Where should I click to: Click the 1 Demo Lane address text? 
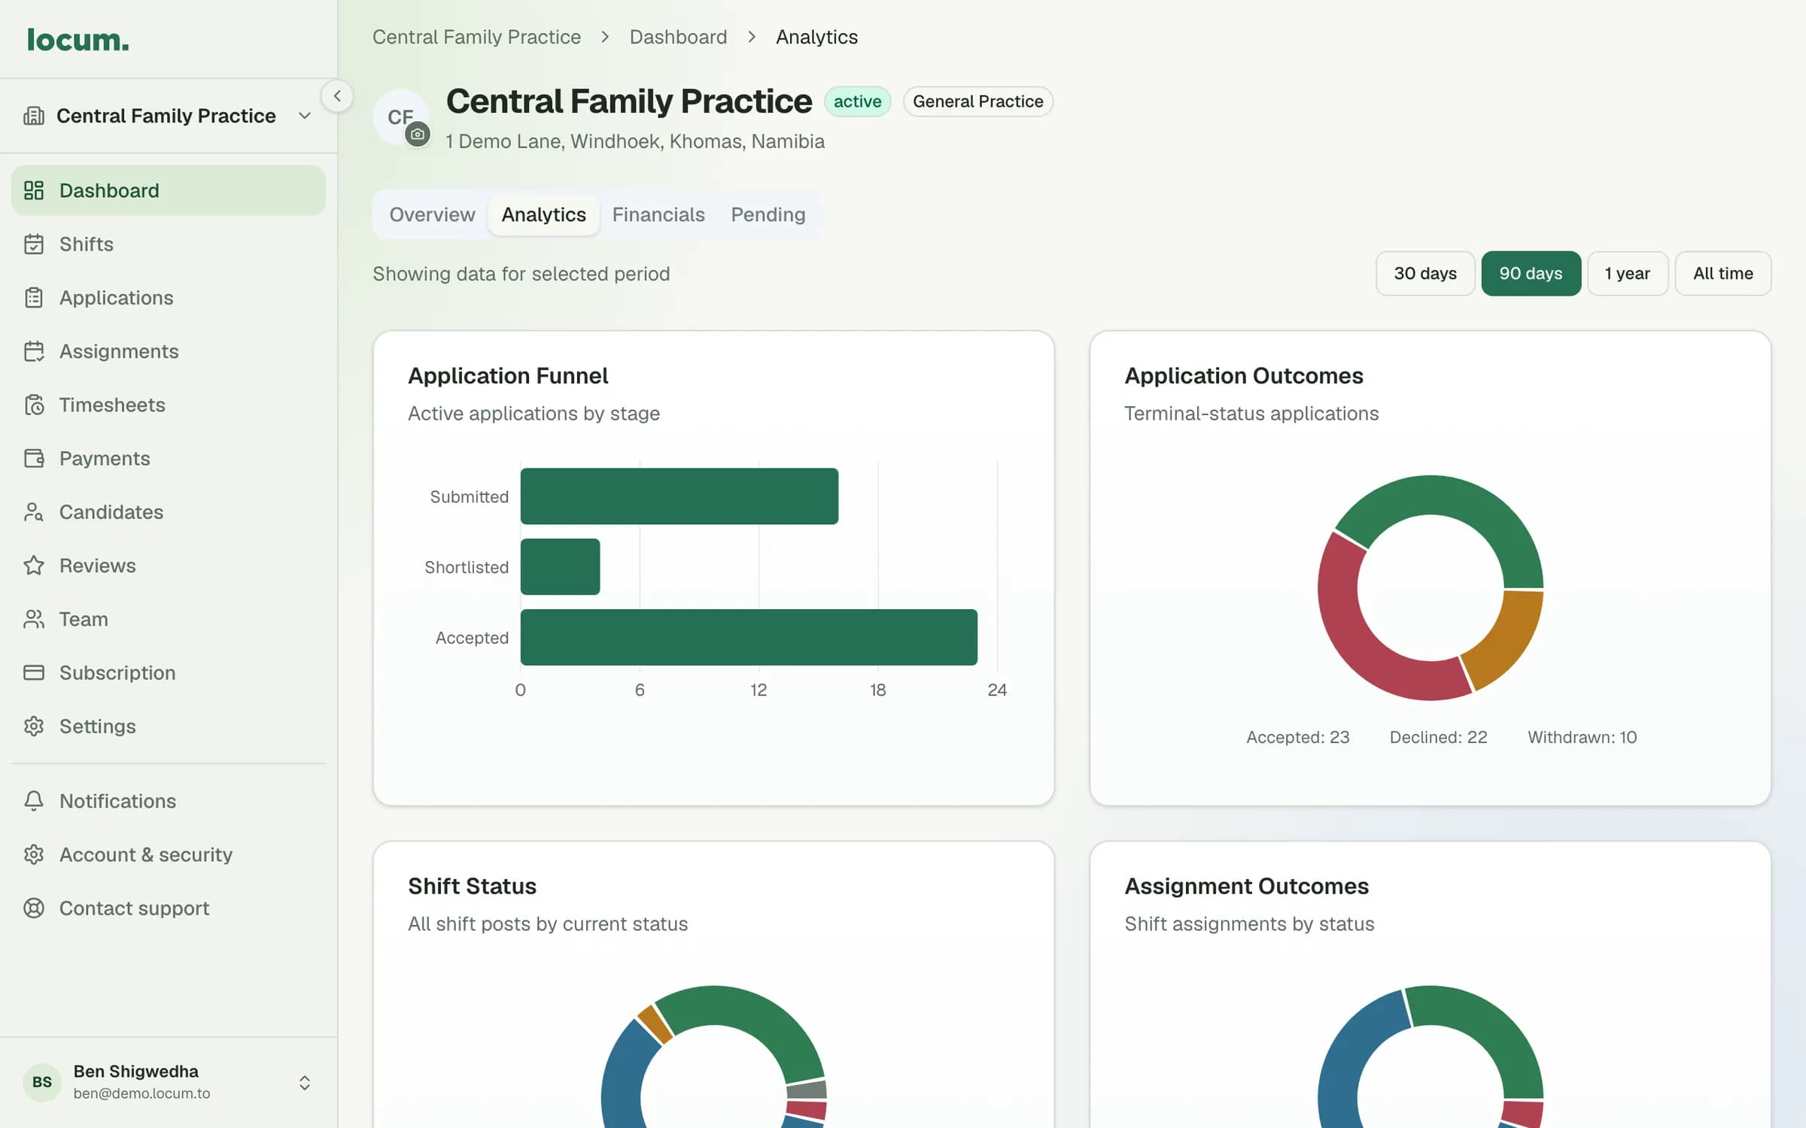click(x=634, y=141)
